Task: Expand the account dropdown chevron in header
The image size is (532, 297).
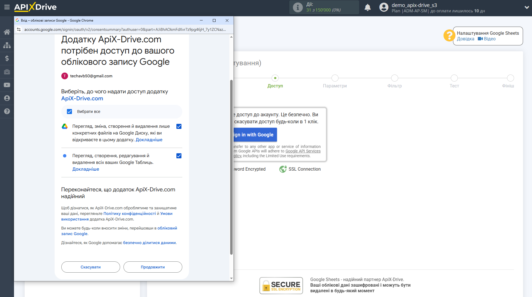Action: 527,8
